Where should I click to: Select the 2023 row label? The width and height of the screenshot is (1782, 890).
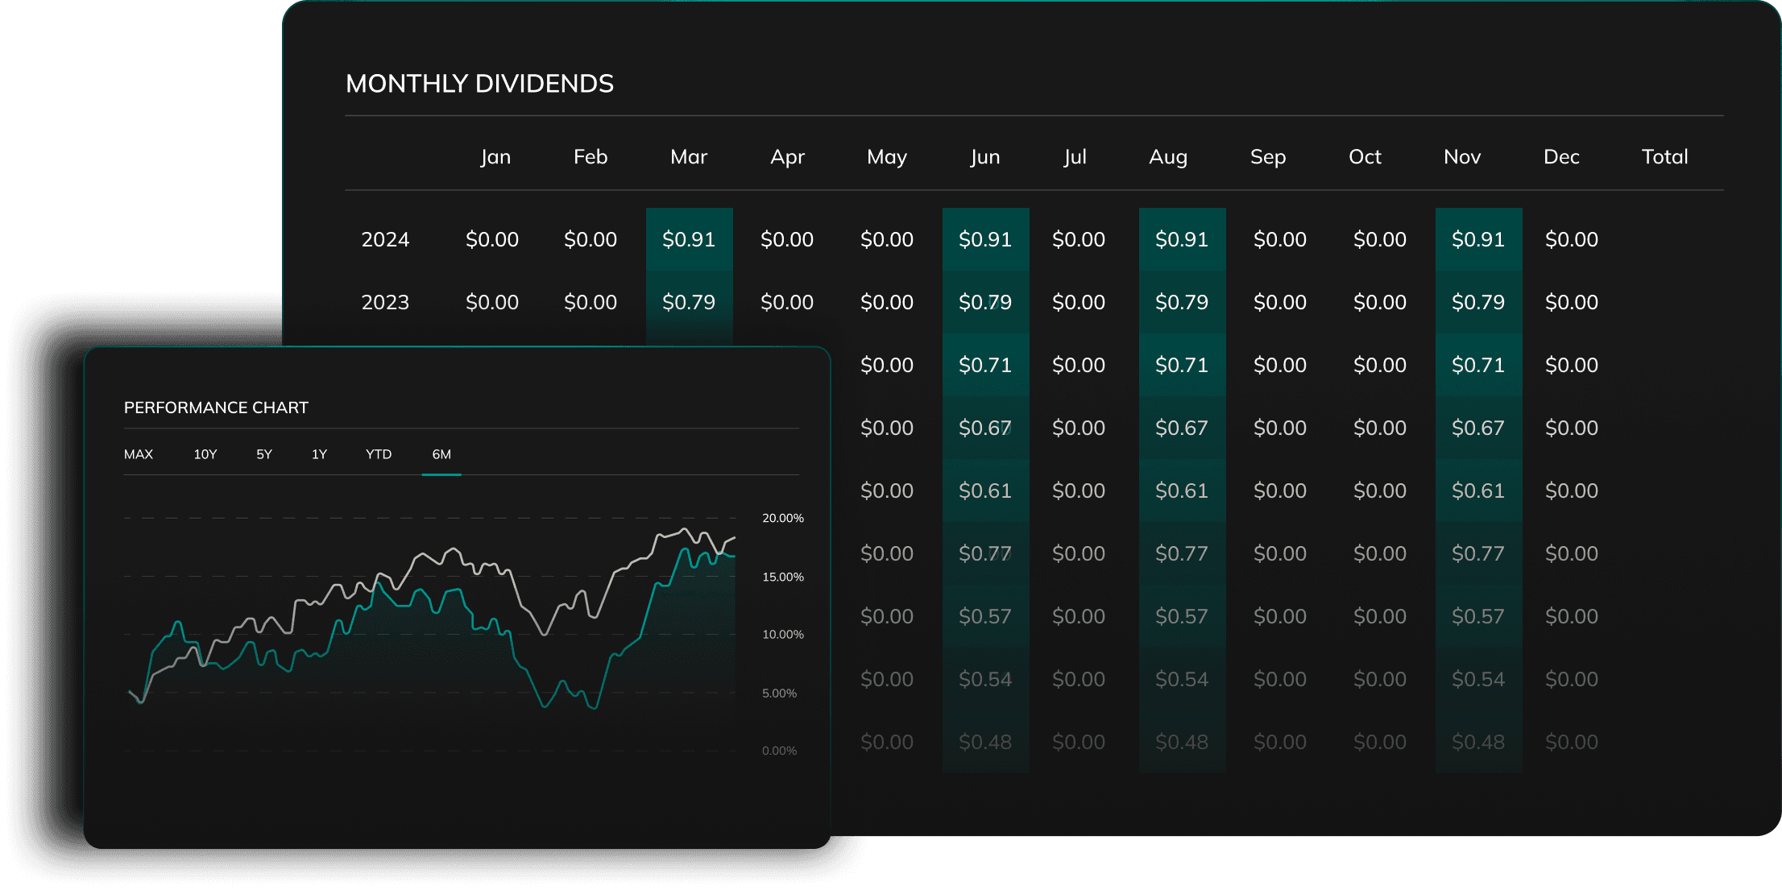385,303
